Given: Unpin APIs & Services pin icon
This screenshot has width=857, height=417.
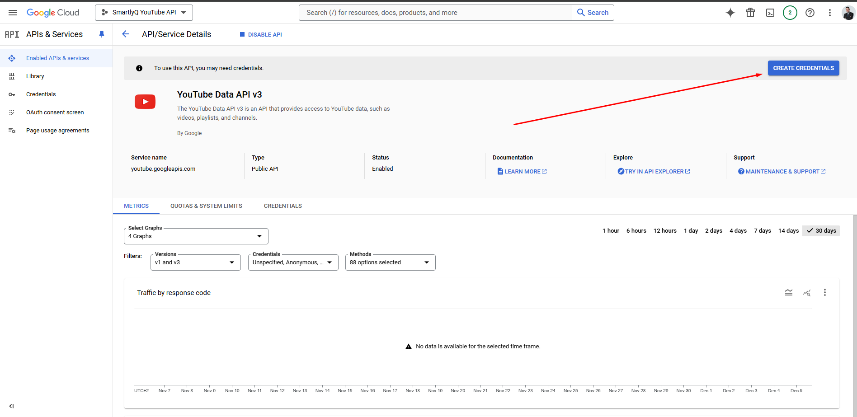Looking at the screenshot, I should pos(102,34).
